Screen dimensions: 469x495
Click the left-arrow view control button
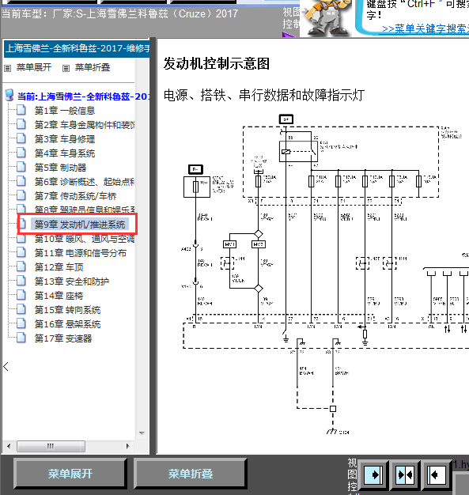436,475
